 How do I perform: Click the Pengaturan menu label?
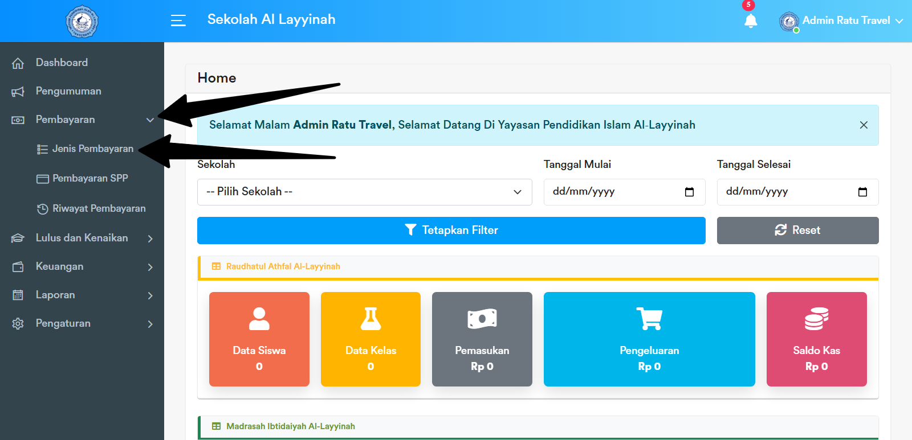63,323
